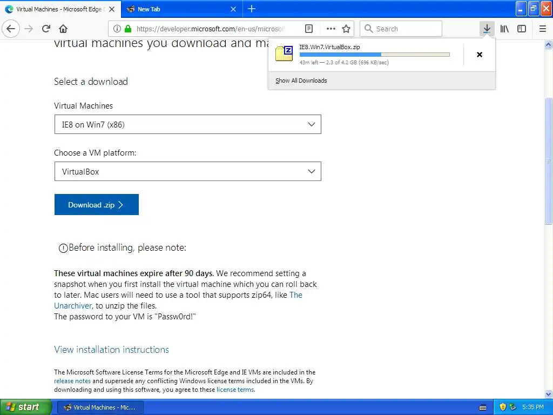
Task: Click the Download .zip button
Action: 97,205
